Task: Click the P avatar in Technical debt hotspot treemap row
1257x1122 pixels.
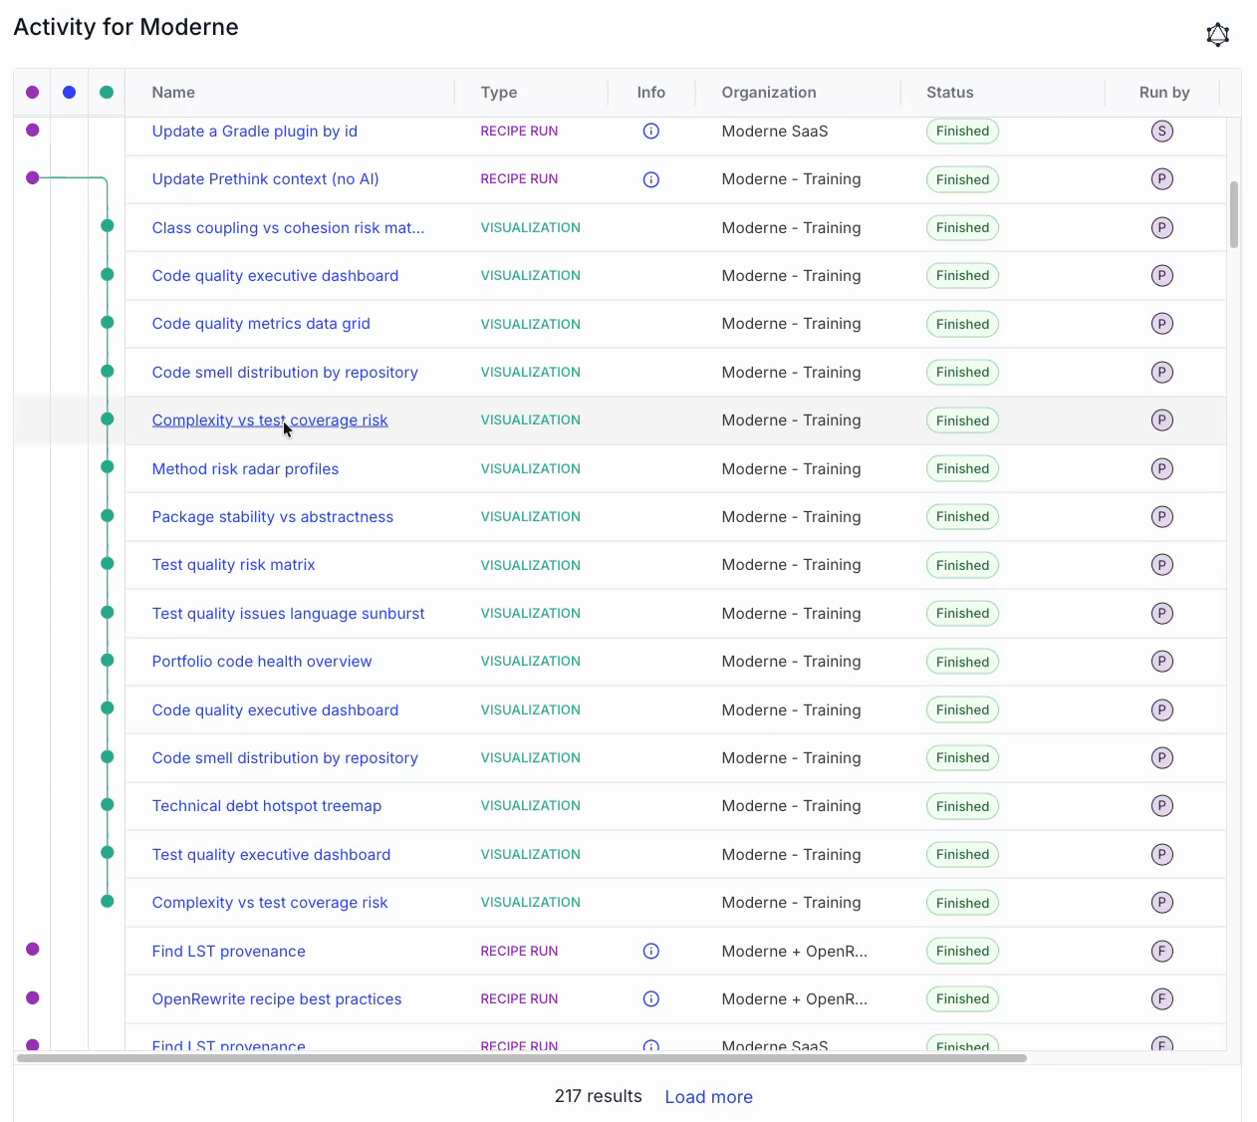Action: coord(1161,805)
